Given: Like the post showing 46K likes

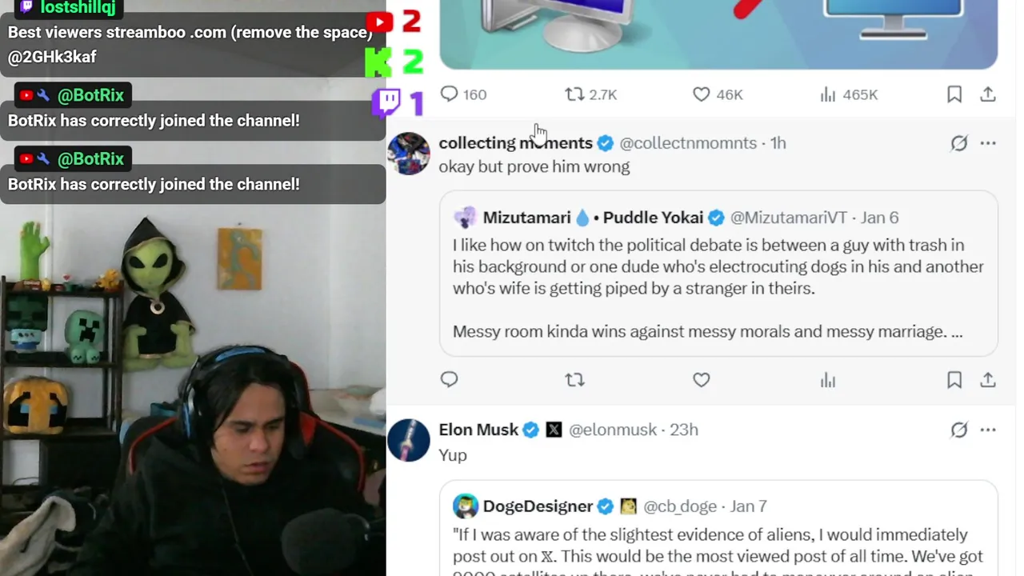Looking at the screenshot, I should 718,94.
